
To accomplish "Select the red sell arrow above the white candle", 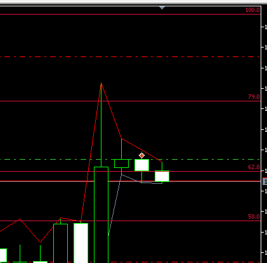I will pyautogui.click(x=141, y=156).
